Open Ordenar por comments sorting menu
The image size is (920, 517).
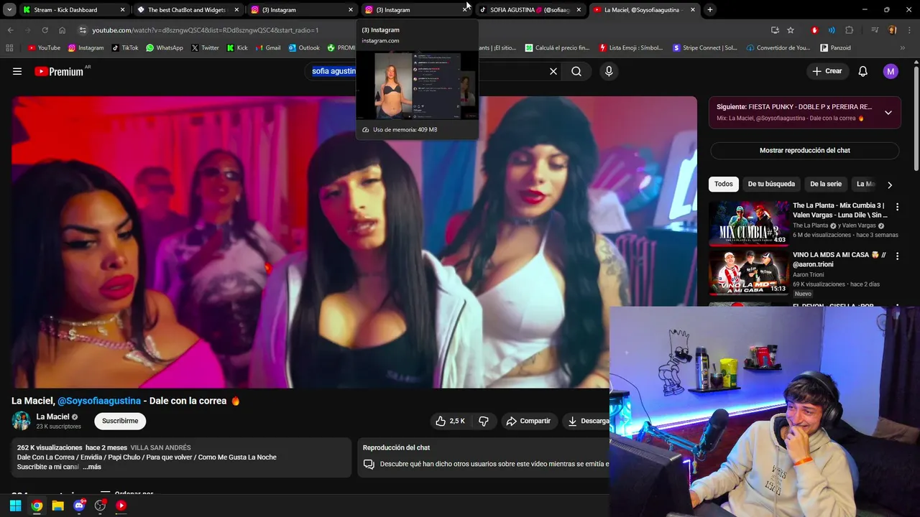tap(126, 494)
